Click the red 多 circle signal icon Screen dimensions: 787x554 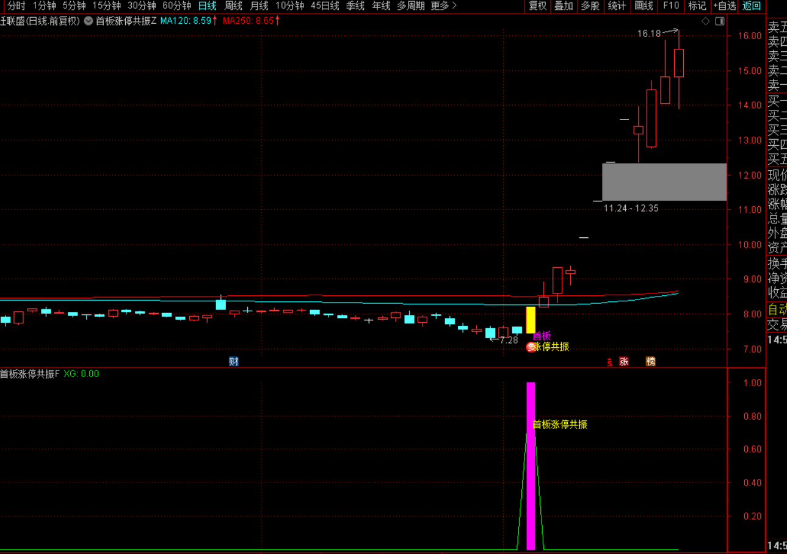531,347
